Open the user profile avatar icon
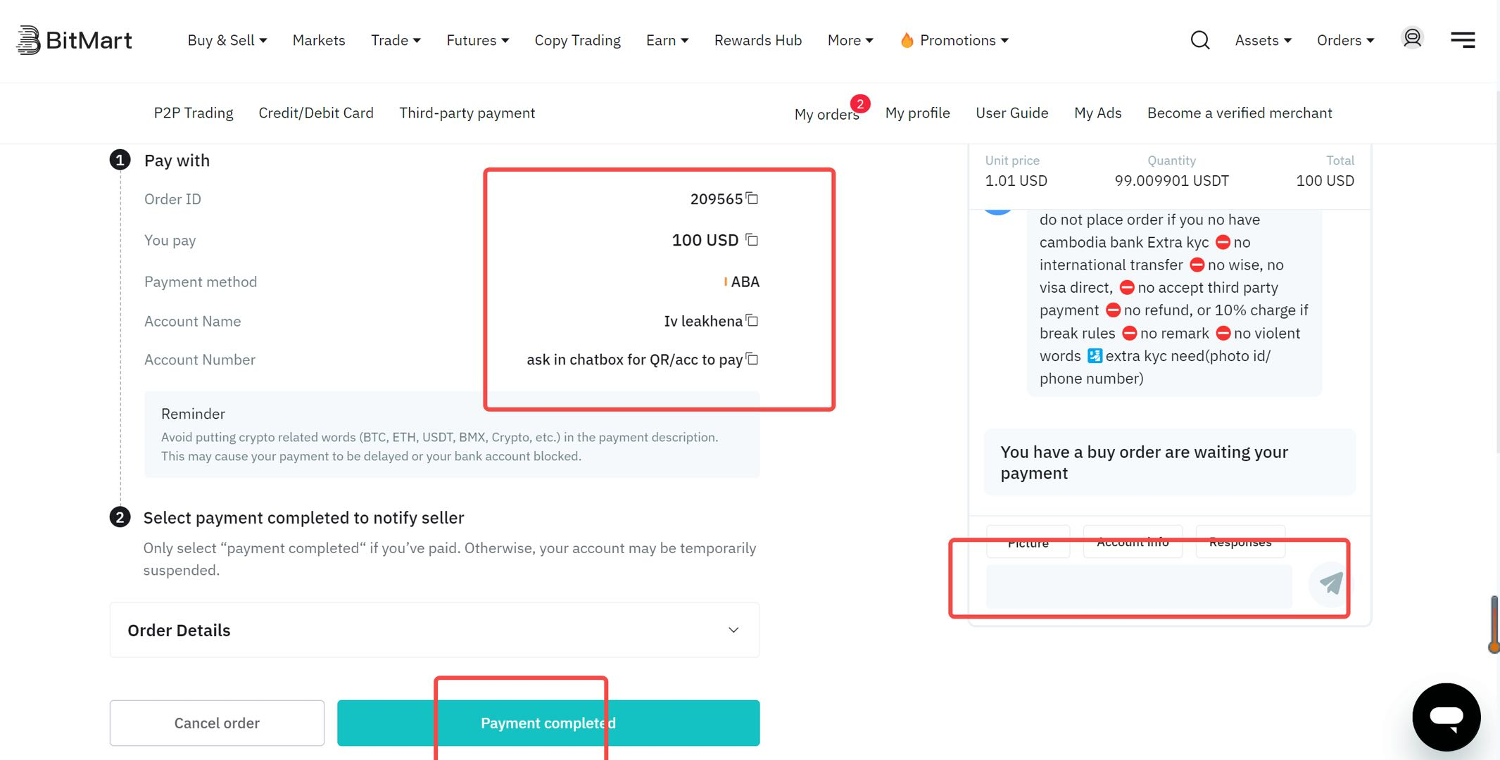Viewport: 1500px width, 760px height. tap(1412, 38)
